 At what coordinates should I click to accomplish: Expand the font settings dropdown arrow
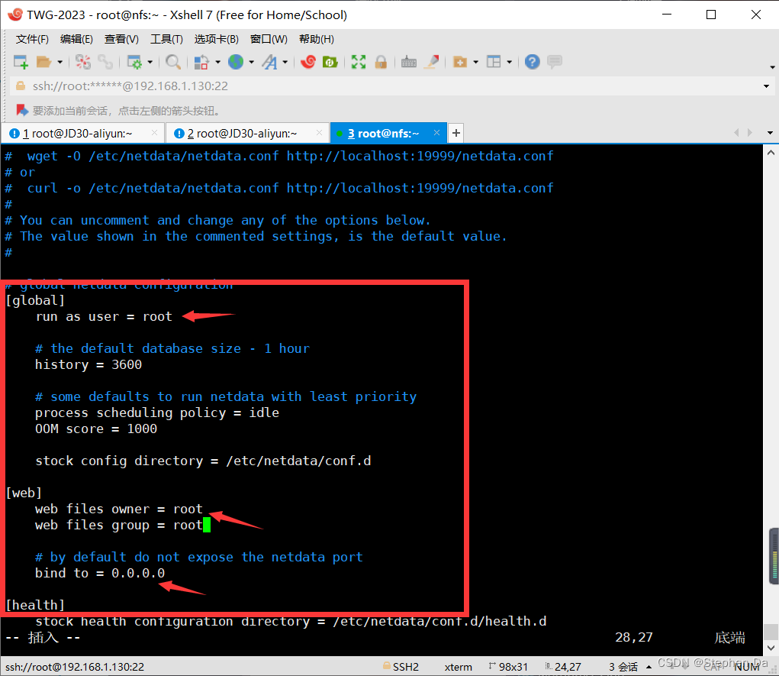(285, 63)
